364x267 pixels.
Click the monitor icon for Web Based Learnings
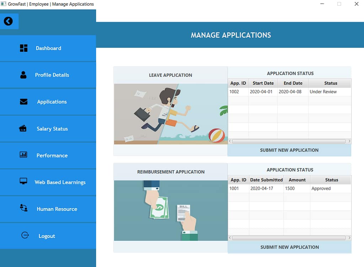[24, 182]
